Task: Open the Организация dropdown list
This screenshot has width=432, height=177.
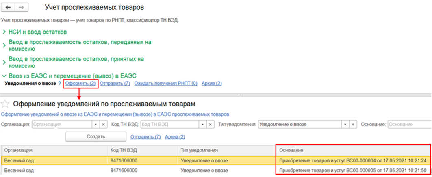Action: coord(96,124)
